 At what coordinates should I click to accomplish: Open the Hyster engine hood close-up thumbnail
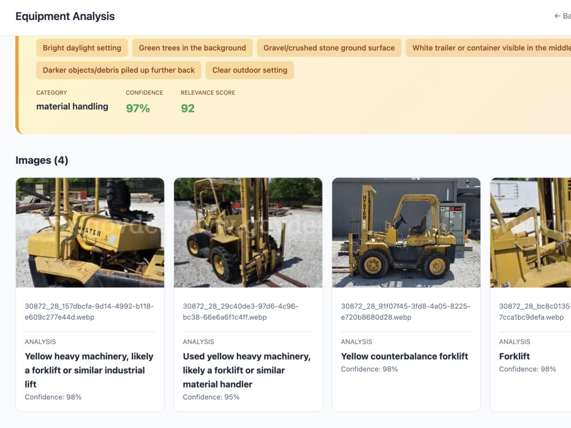[90, 233]
